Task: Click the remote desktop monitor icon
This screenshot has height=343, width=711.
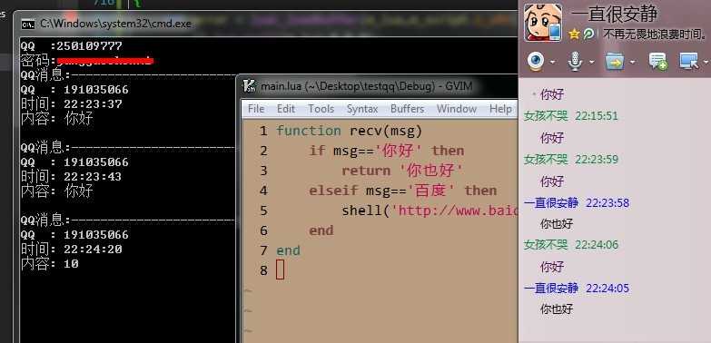Action: (688, 61)
